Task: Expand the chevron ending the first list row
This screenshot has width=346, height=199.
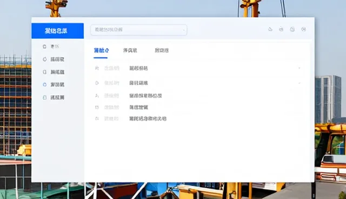Action: click(300, 68)
